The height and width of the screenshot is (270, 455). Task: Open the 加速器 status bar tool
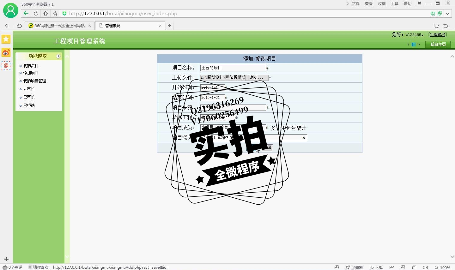click(x=354, y=267)
